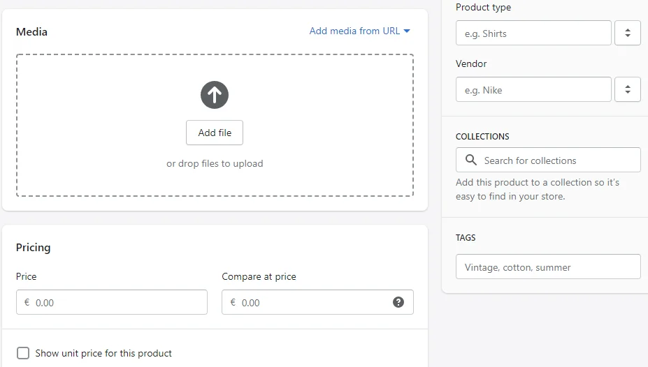The height and width of the screenshot is (367, 648).
Task: Click the magnifier icon in collections search
Action: (471, 160)
